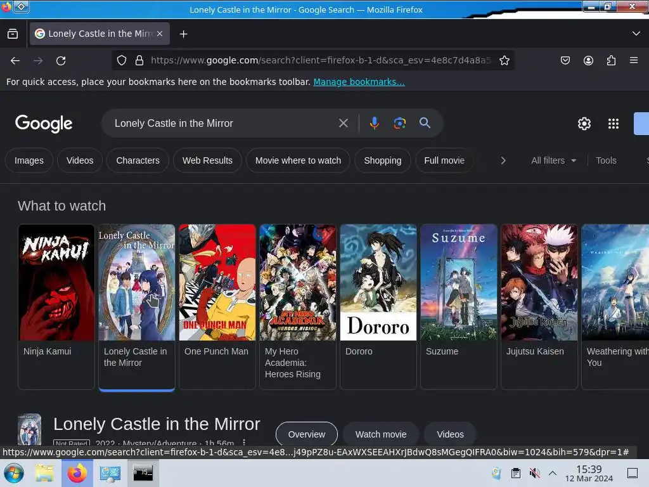This screenshot has width=649, height=487.
Task: Open Jujutsu Kaisen poster card
Action: point(539,306)
